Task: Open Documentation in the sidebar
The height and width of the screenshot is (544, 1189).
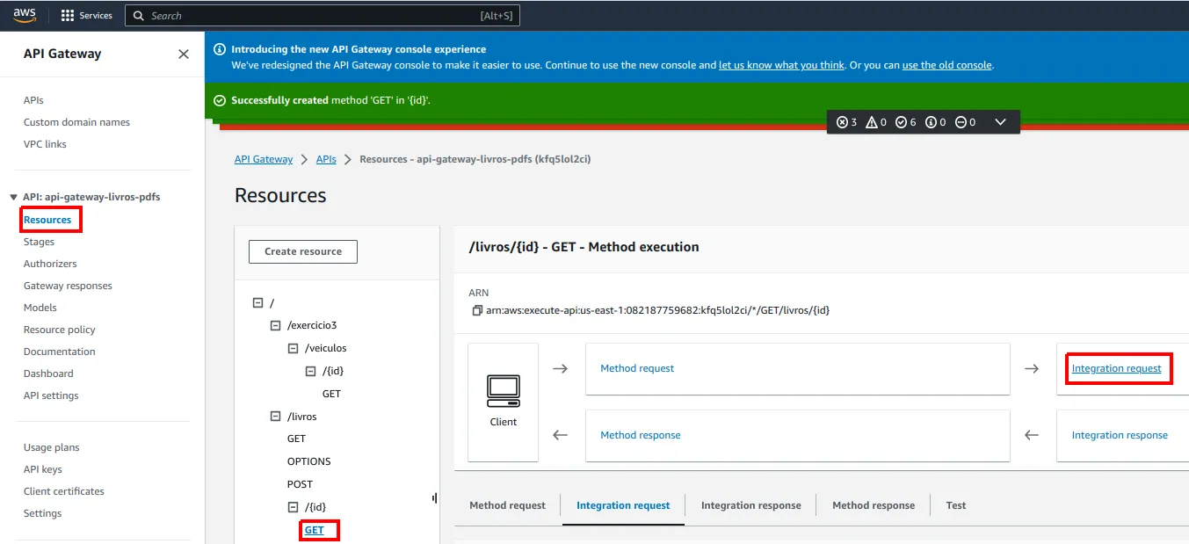Action: [x=60, y=352]
